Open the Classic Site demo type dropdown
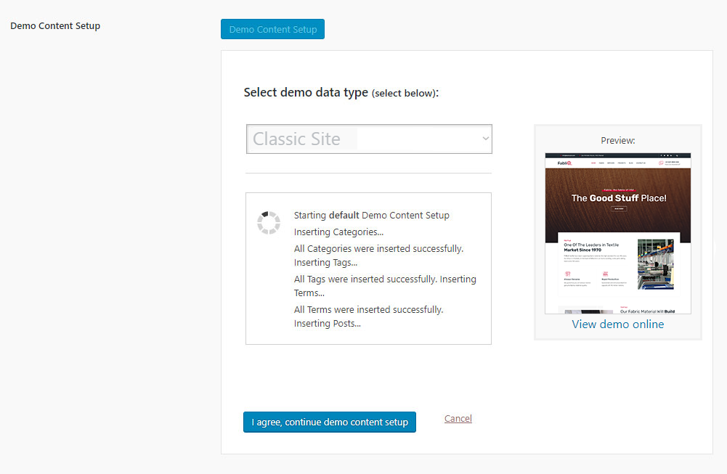The image size is (727, 474). pyautogui.click(x=368, y=139)
